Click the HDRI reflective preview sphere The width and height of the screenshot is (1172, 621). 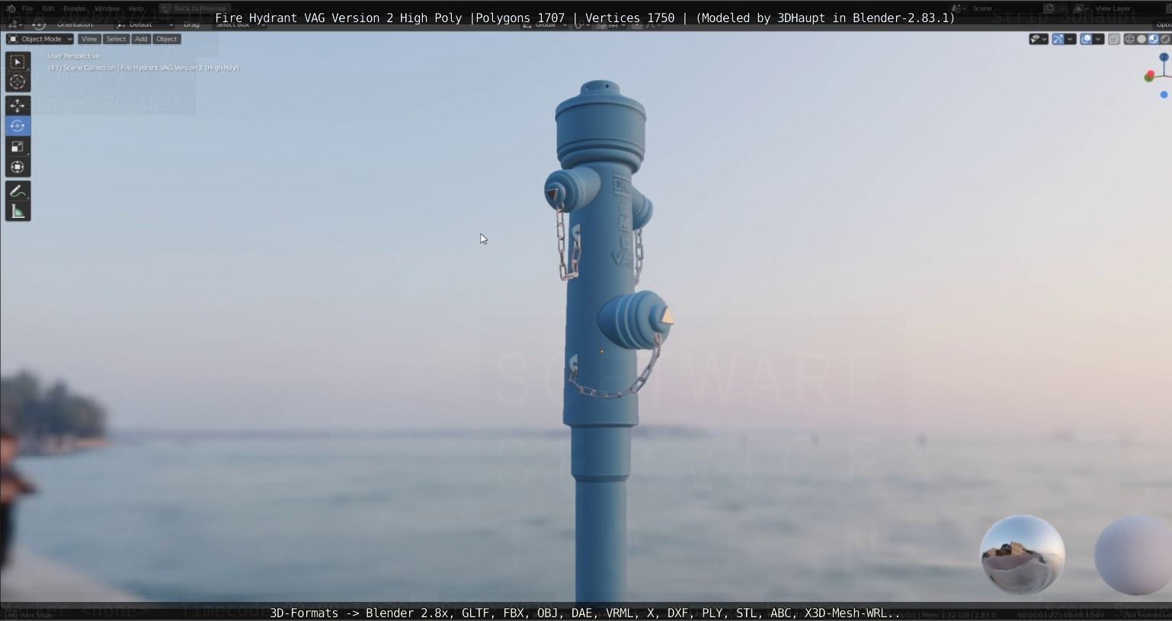(1022, 555)
